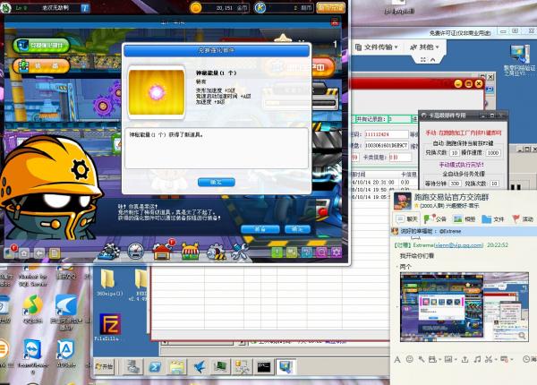Open the 聊天 tab in QQ group window
Viewport: 537px width, 385px height.
(x=407, y=218)
